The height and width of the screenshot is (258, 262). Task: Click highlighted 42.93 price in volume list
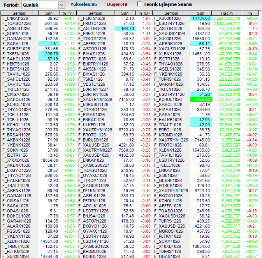click(x=201, y=120)
